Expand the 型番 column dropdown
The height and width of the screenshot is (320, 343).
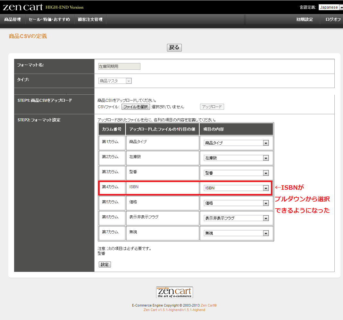point(236,173)
